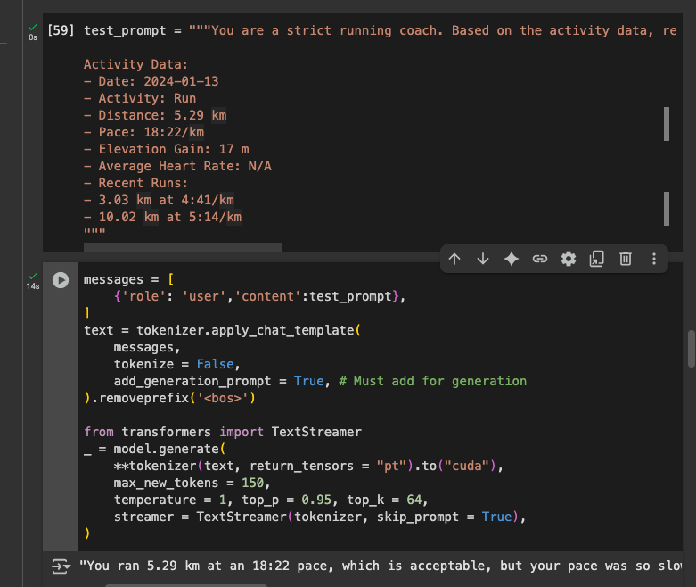The height and width of the screenshot is (587, 696).
Task: Open Gemini AI sparkle for cell
Action: click(x=512, y=259)
